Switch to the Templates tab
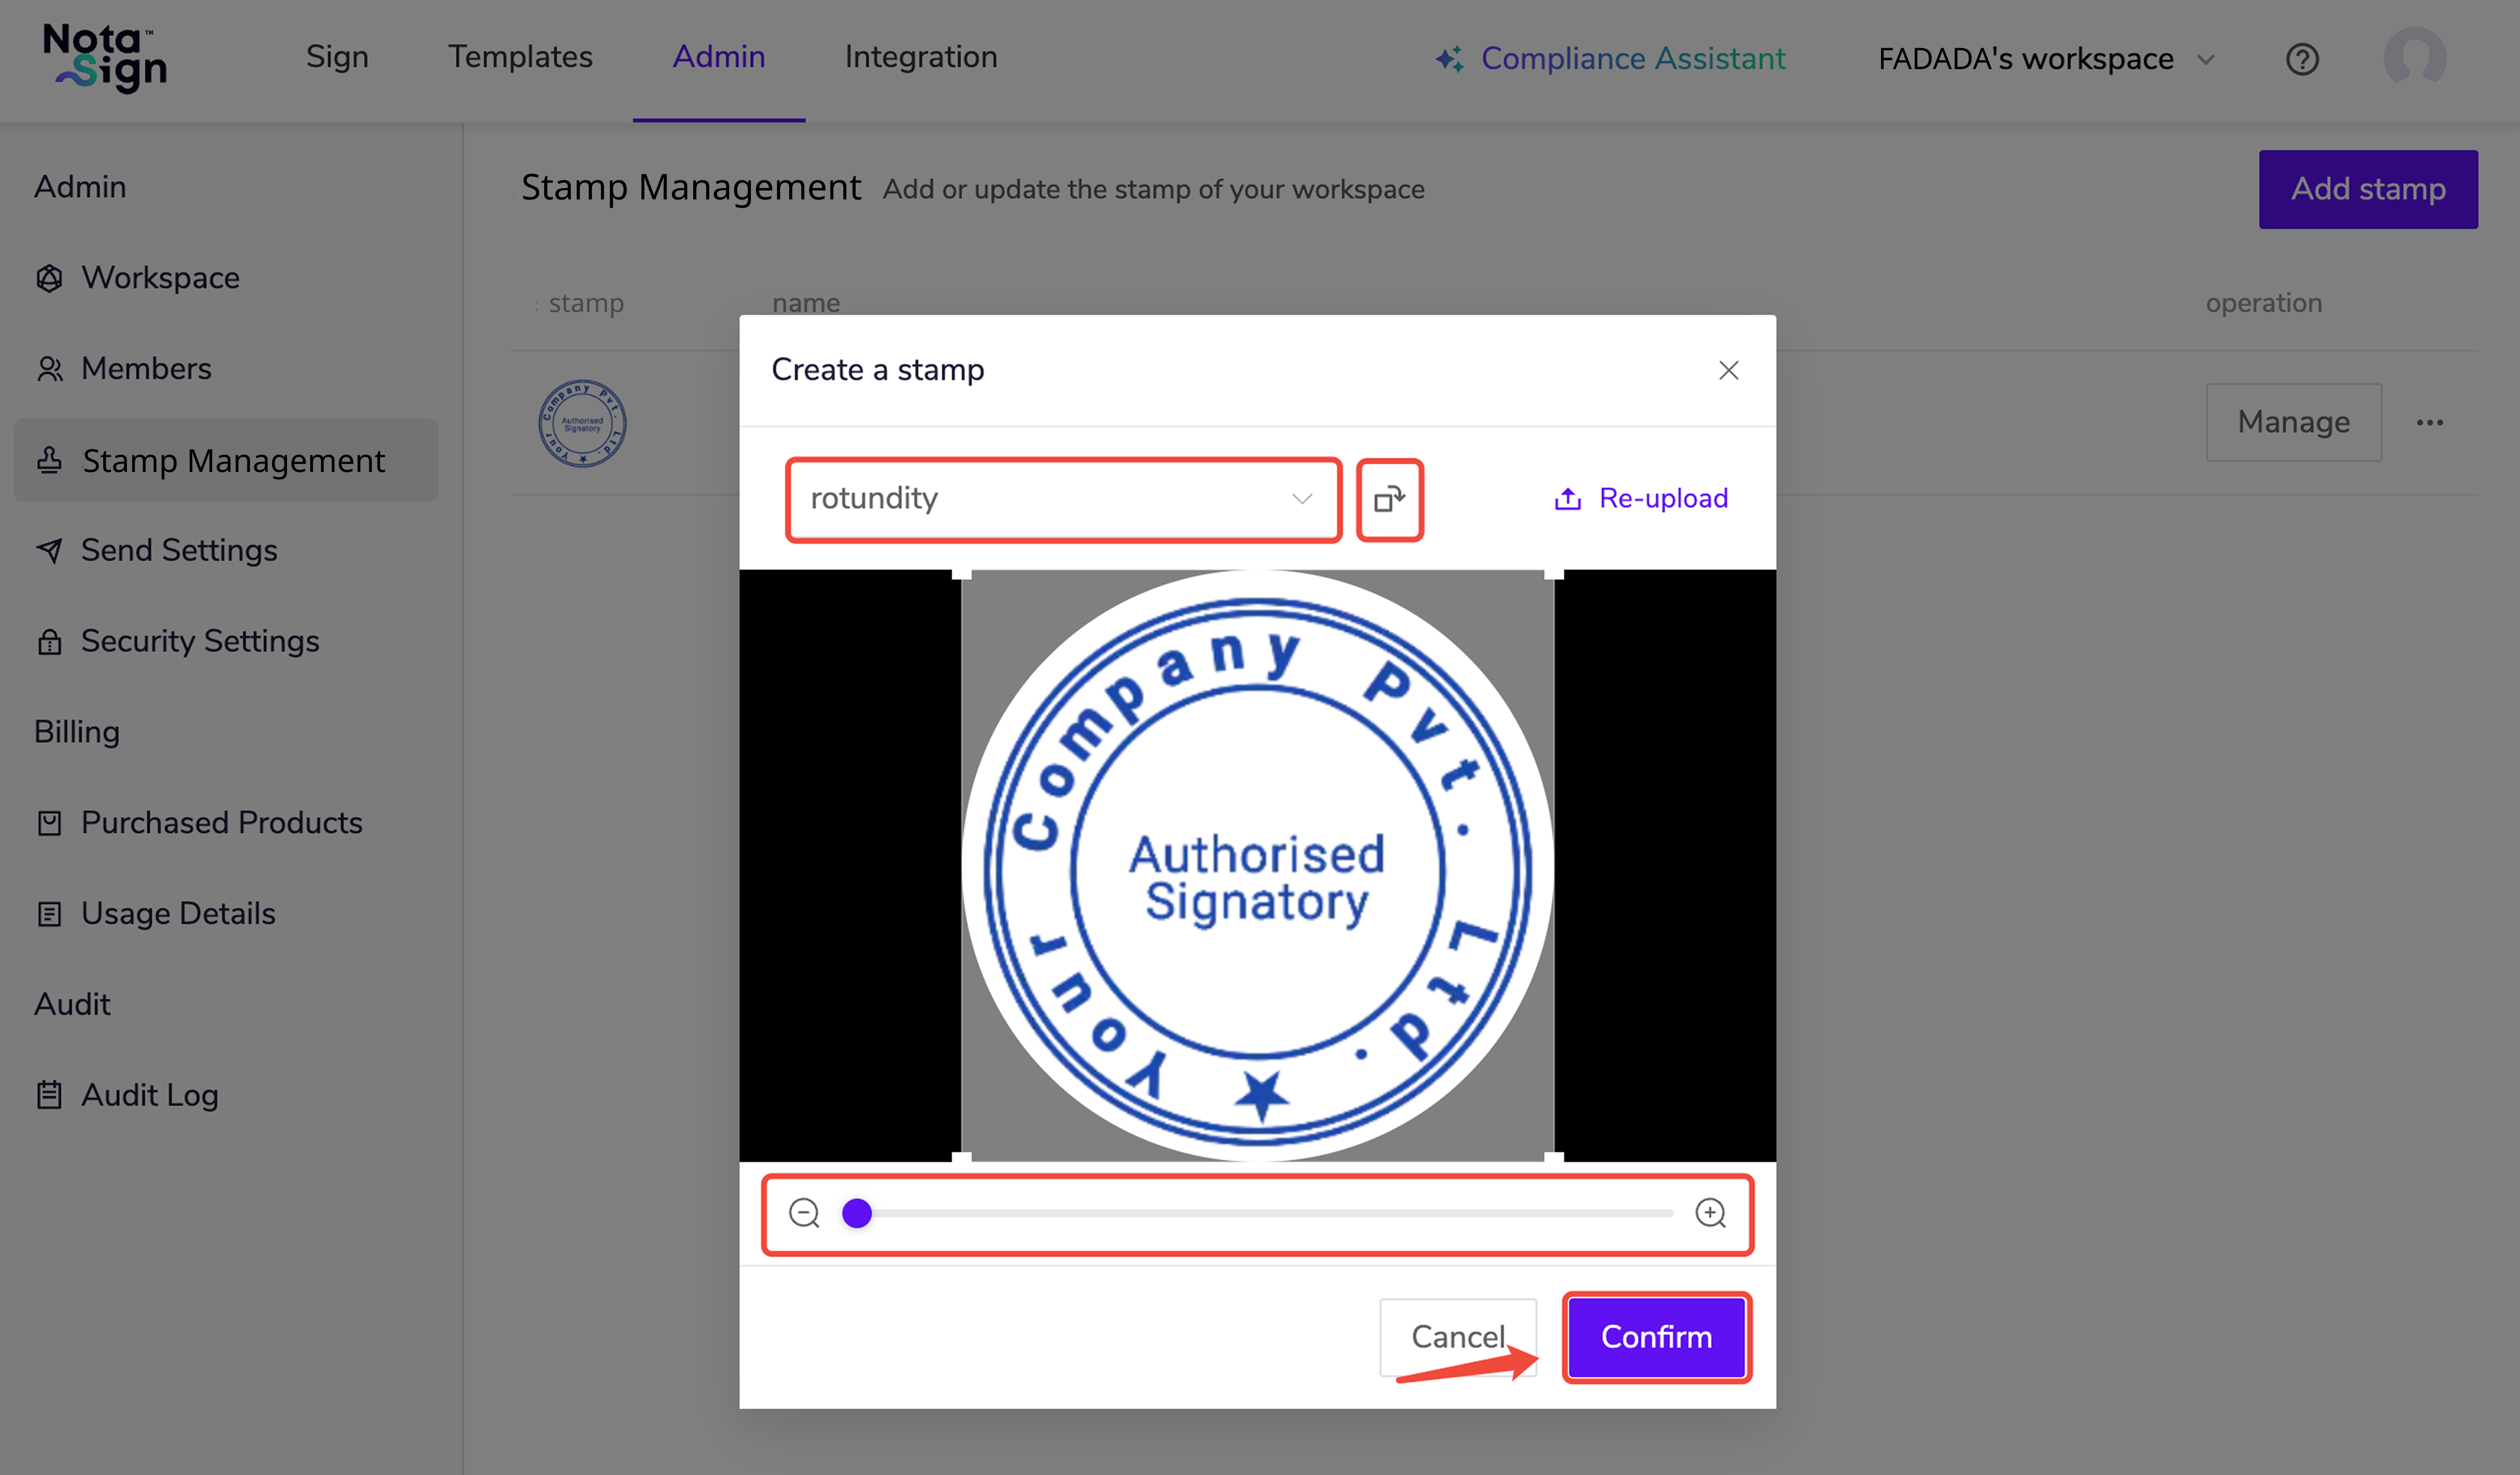The image size is (2520, 1475). [x=520, y=57]
